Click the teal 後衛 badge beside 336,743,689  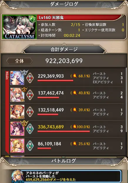30,129
